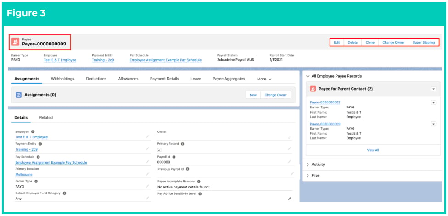Collapse the All Employee Payee Records section

tap(308, 76)
